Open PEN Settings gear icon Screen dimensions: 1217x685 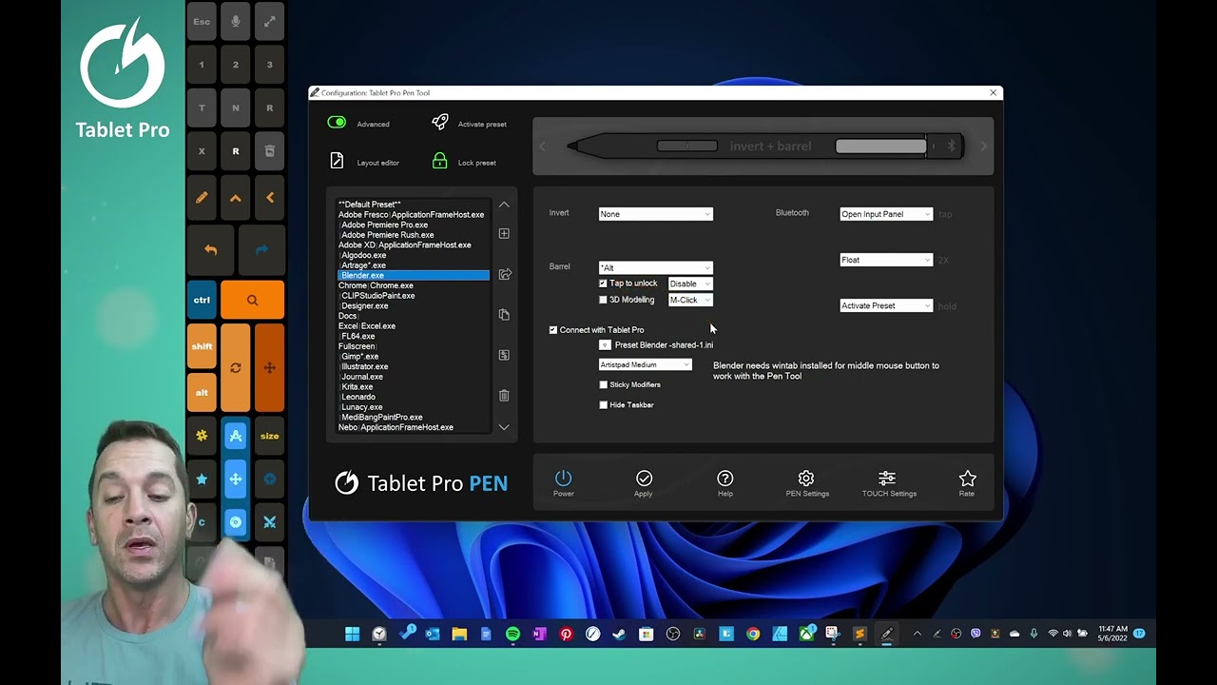[806, 478]
